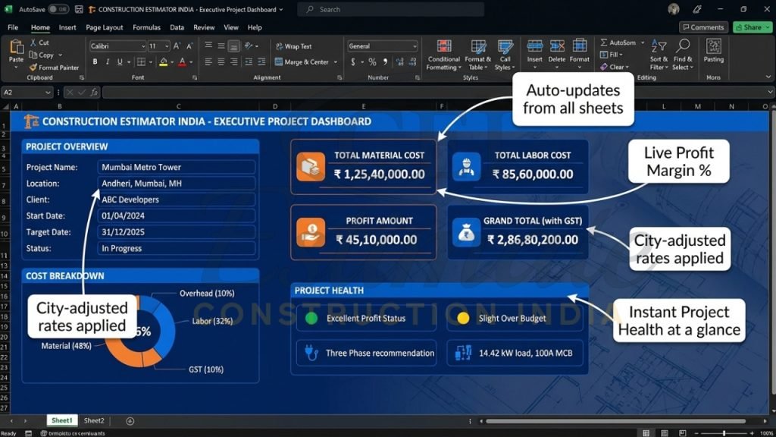The image size is (776, 437).
Task: Open the Help ribbon tab
Action: click(255, 27)
